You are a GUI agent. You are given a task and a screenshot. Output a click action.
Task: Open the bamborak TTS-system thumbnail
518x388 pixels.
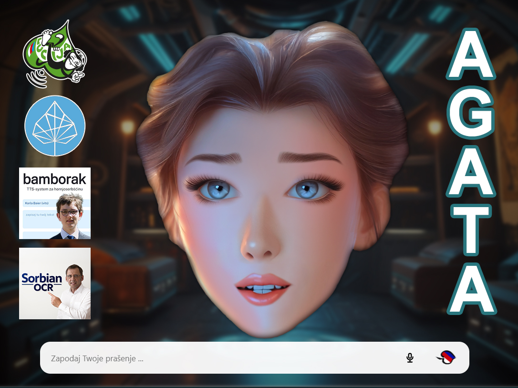(55, 203)
